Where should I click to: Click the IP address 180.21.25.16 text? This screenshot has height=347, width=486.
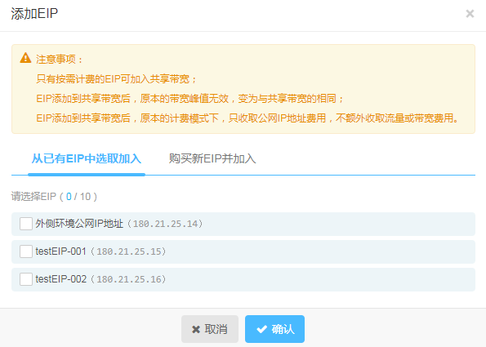[x=129, y=279]
